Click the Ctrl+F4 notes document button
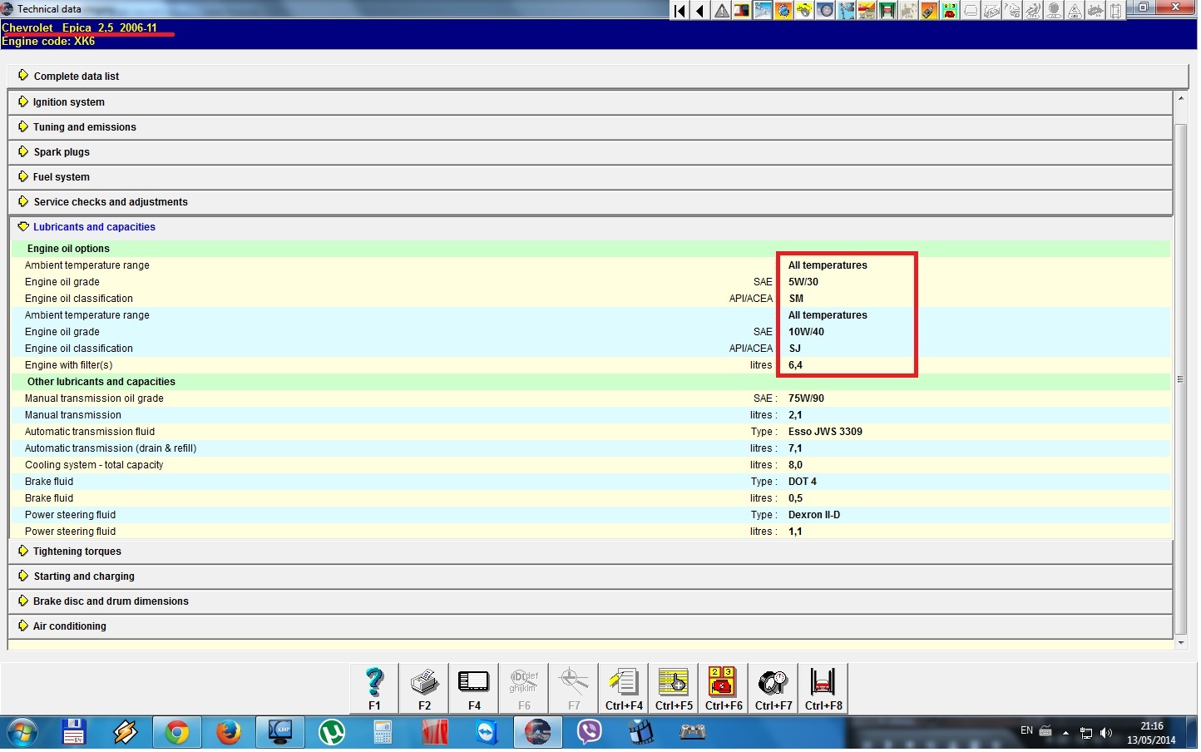Image resolution: width=1201 pixels, height=752 pixels. [x=624, y=689]
